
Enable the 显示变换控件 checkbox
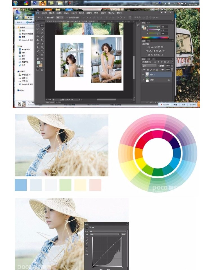(x=67, y=17)
